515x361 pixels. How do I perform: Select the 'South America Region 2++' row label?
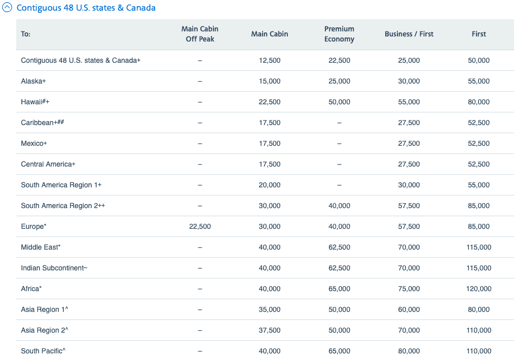coord(63,206)
